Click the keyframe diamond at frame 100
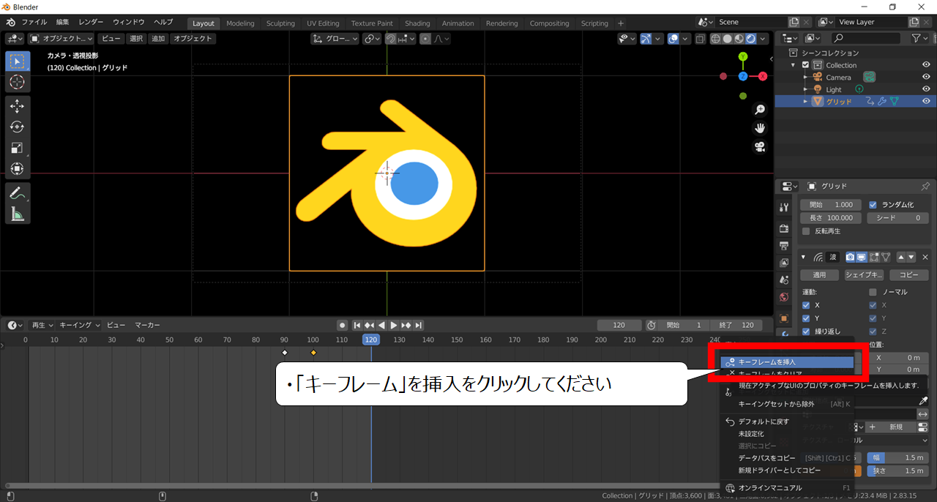The width and height of the screenshot is (937, 502). point(313,353)
